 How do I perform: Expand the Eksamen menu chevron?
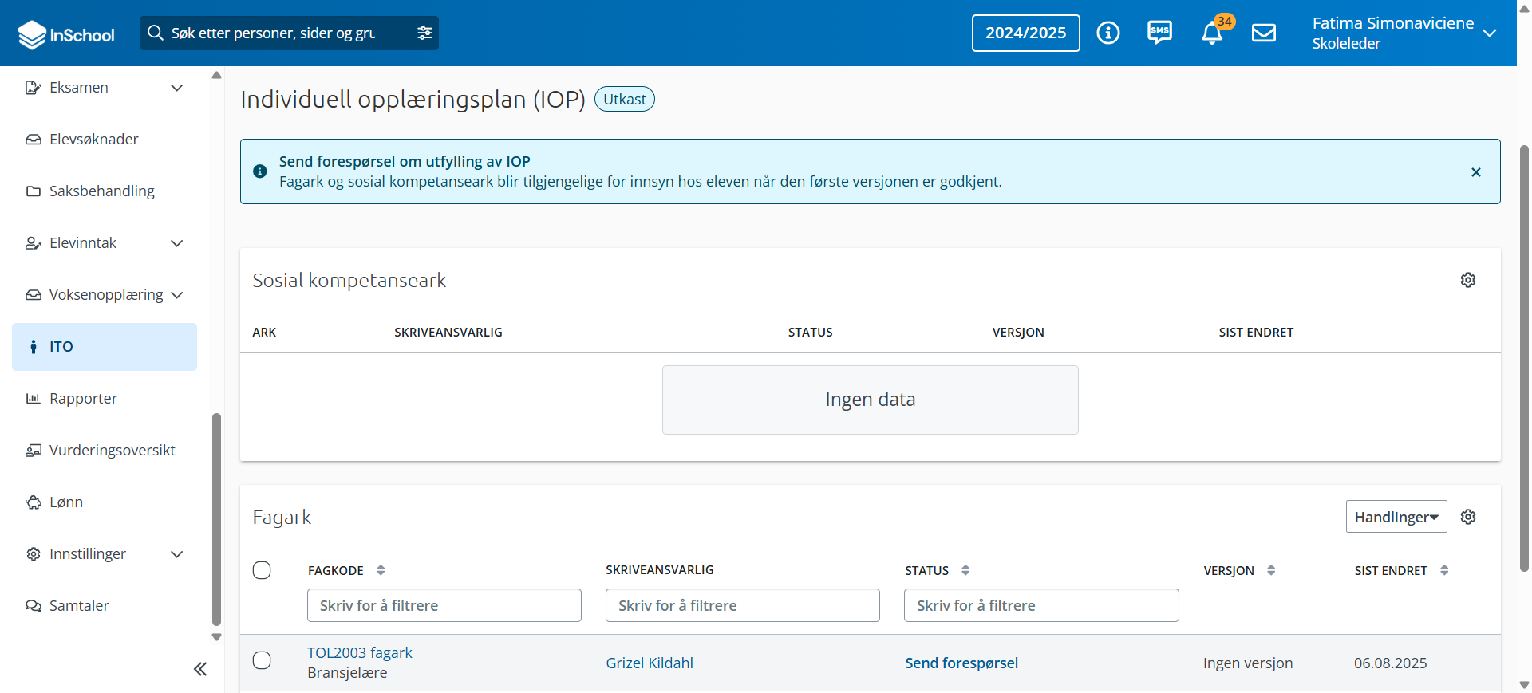(x=177, y=88)
